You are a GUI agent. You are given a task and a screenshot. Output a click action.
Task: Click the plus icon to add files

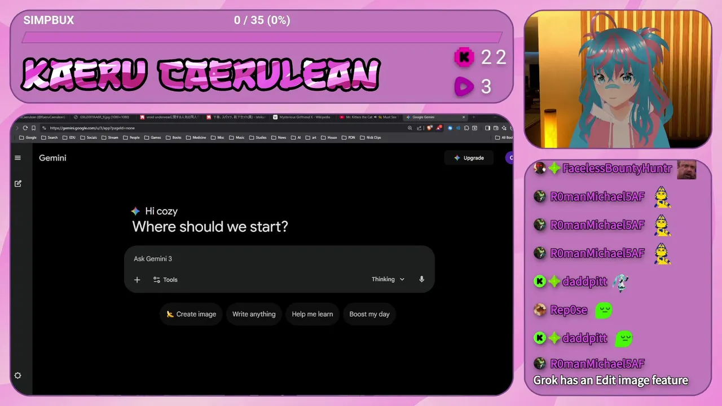(137, 280)
